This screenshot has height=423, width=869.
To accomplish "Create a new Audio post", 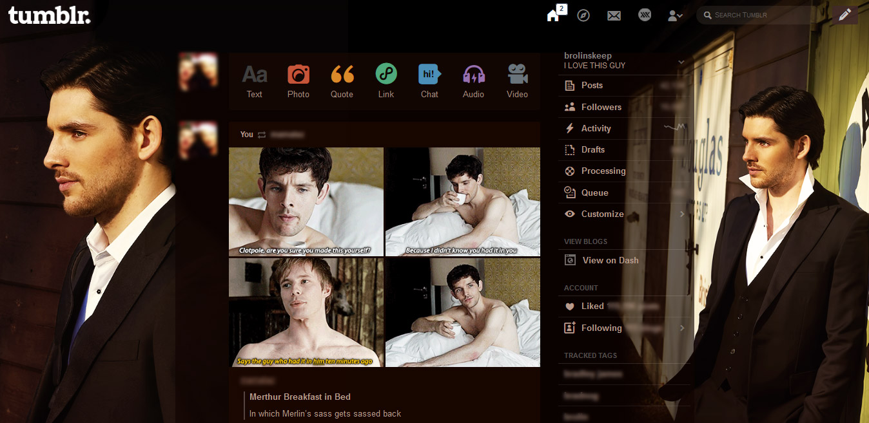I will (x=474, y=81).
